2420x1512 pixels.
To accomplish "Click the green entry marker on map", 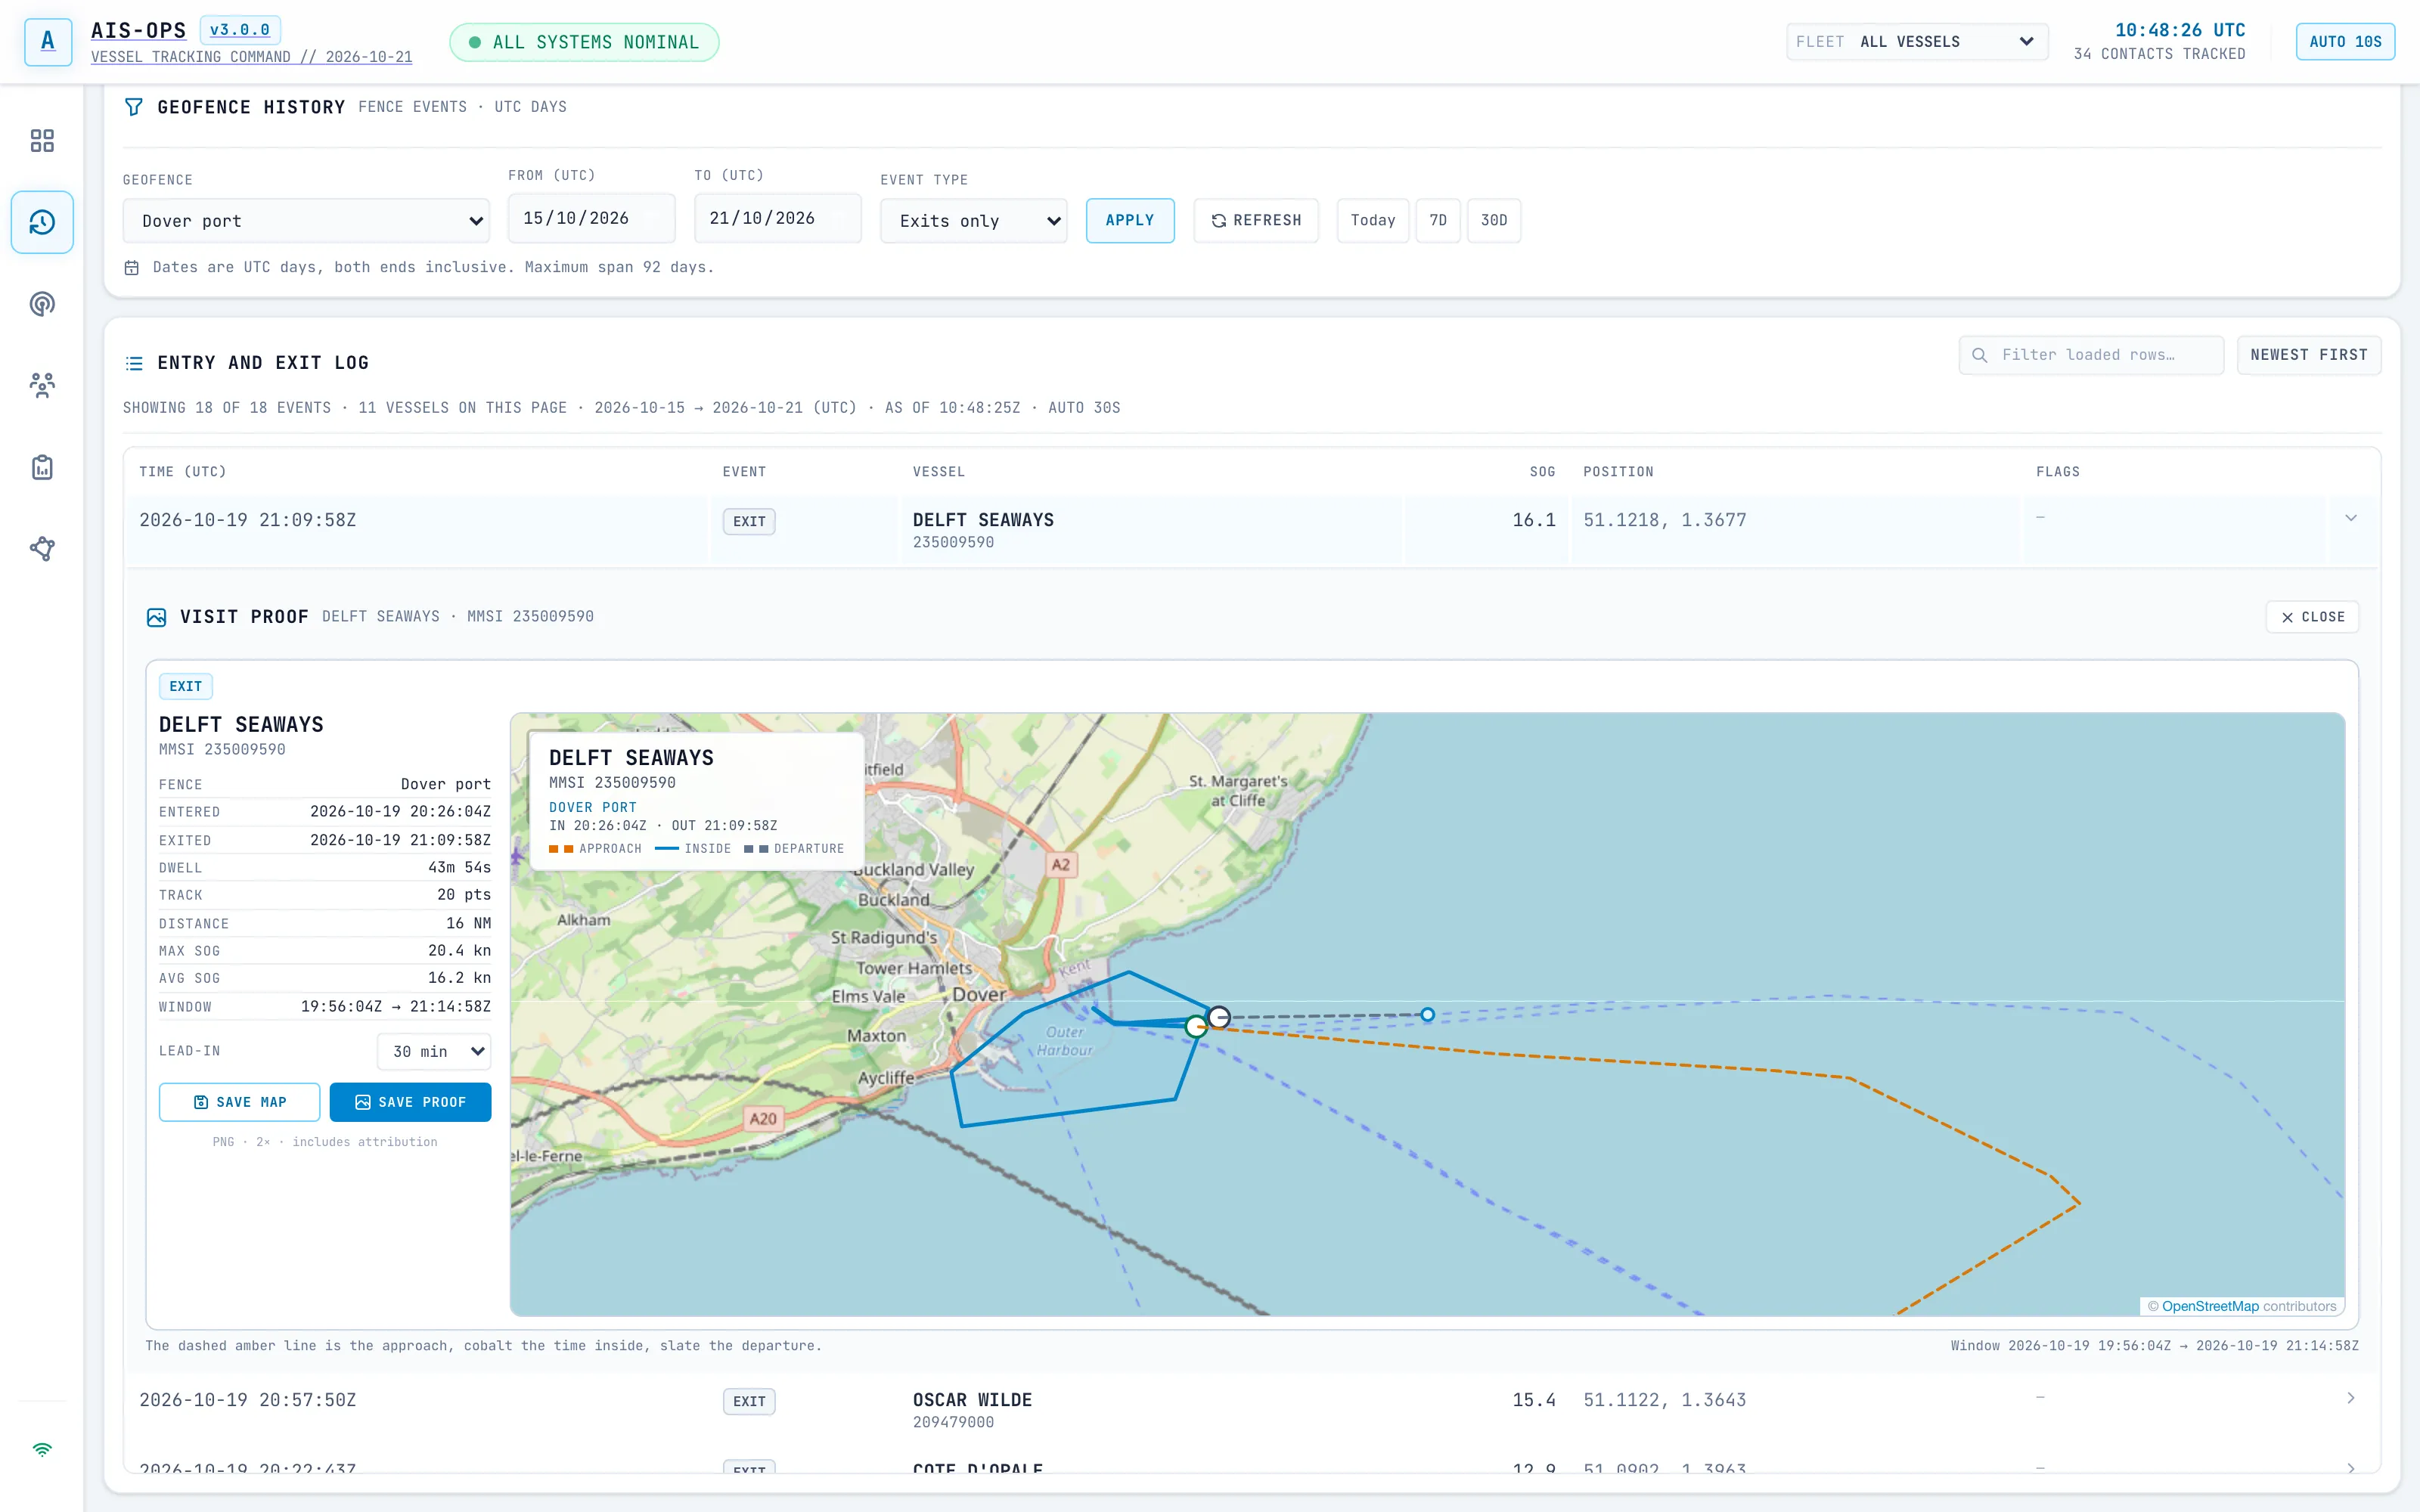I will (1196, 1026).
